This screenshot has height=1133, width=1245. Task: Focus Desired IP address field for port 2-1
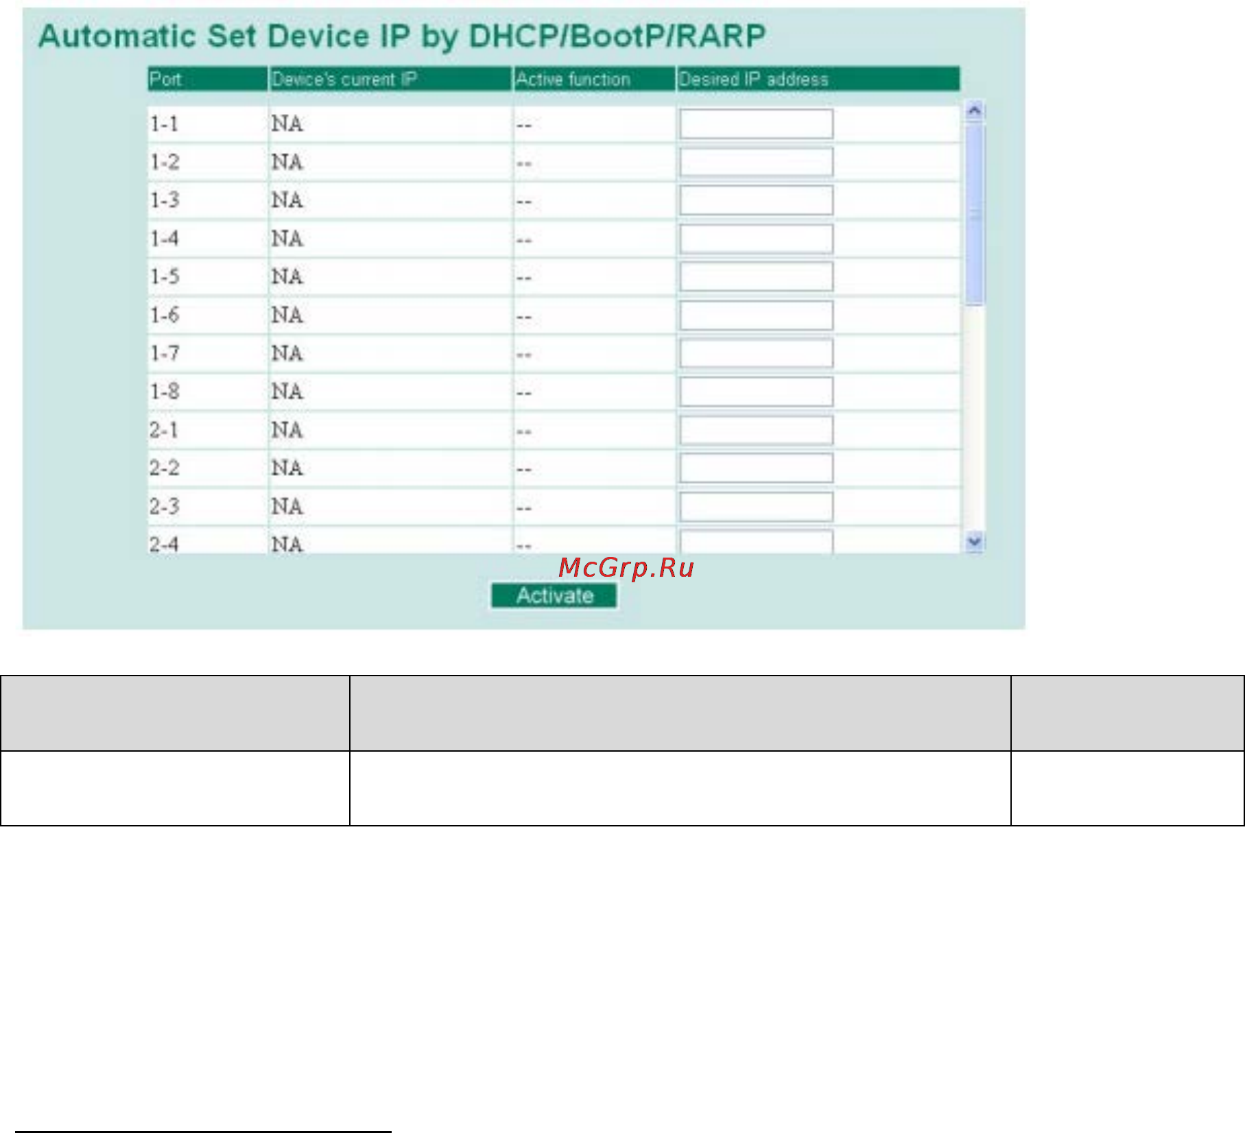pyautogui.click(x=756, y=430)
